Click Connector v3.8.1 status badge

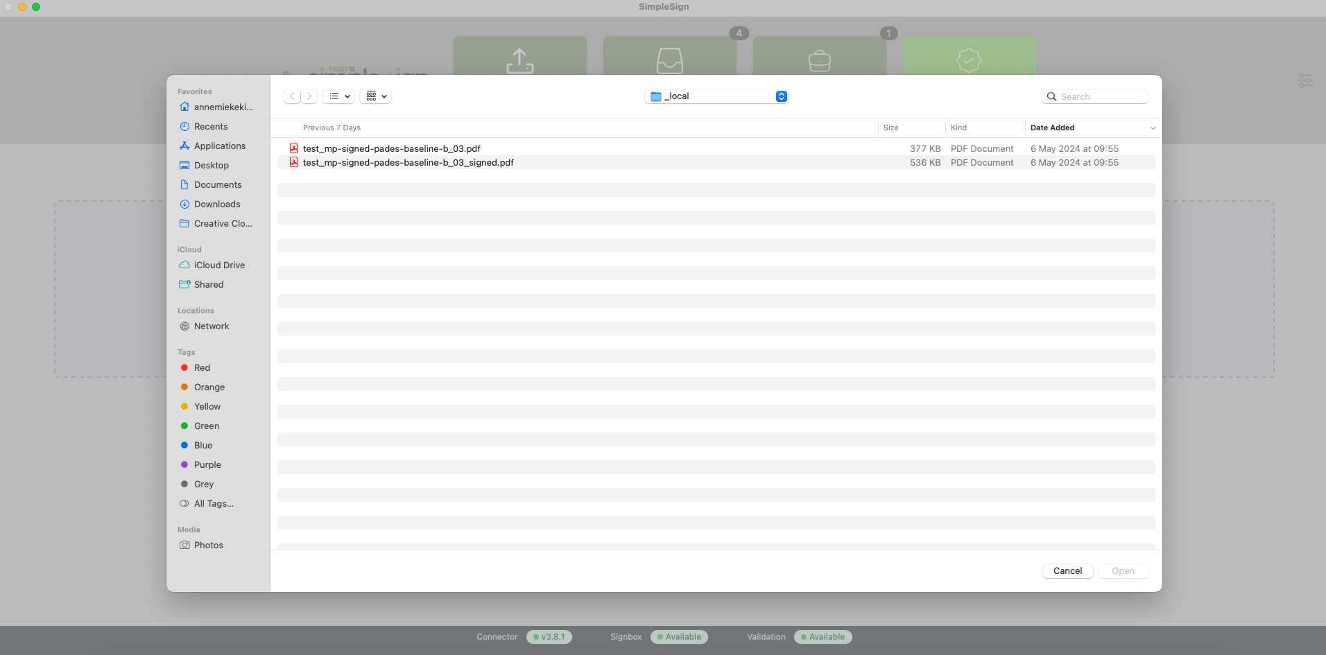click(549, 637)
